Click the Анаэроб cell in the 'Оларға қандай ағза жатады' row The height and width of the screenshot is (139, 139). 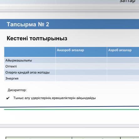(x=81, y=72)
